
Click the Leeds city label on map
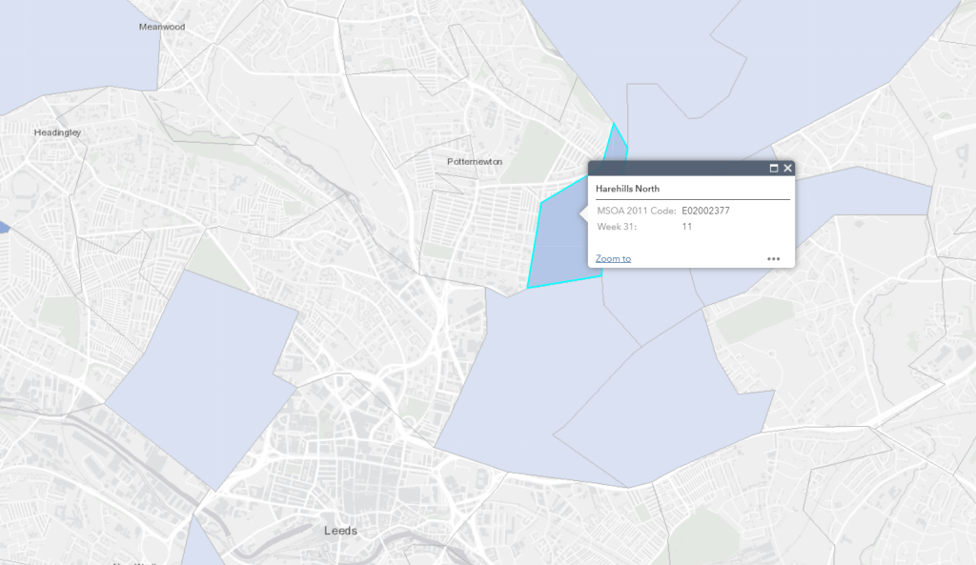coord(340,530)
